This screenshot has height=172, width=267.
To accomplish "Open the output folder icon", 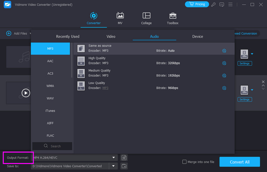I will [x=124, y=166].
